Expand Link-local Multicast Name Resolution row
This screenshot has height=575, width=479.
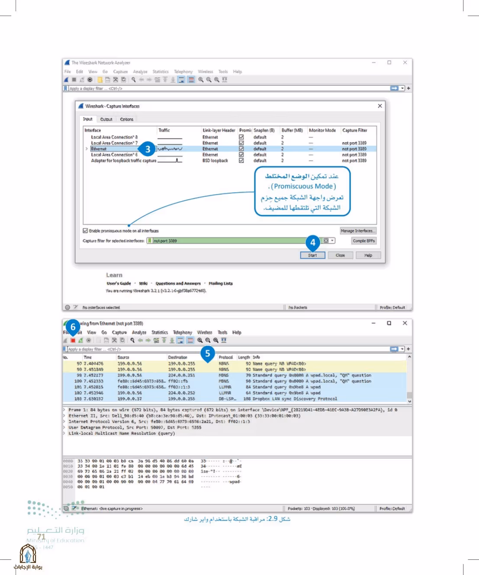[x=64, y=433]
